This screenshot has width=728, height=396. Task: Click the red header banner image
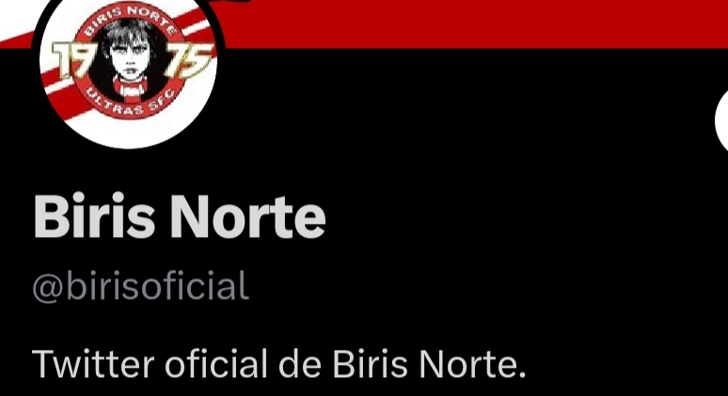pyautogui.click(x=465, y=24)
